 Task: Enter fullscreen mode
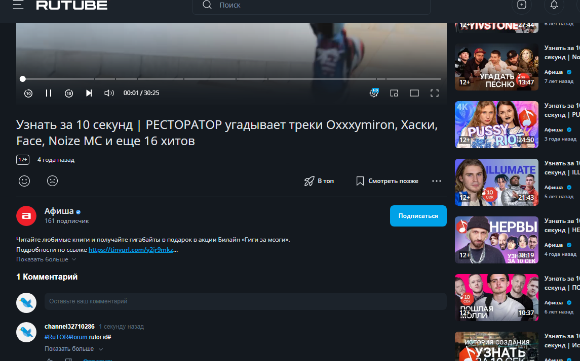pos(435,93)
